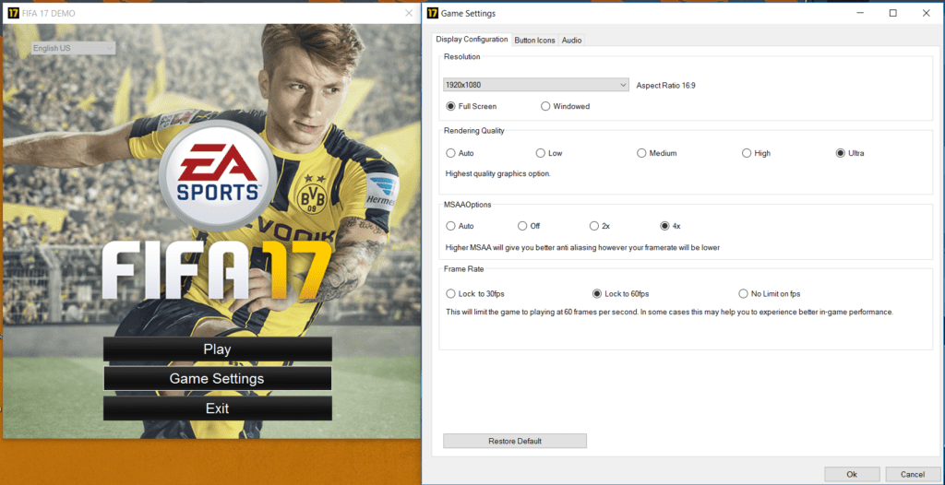Select Windowed display mode

pyautogui.click(x=545, y=106)
